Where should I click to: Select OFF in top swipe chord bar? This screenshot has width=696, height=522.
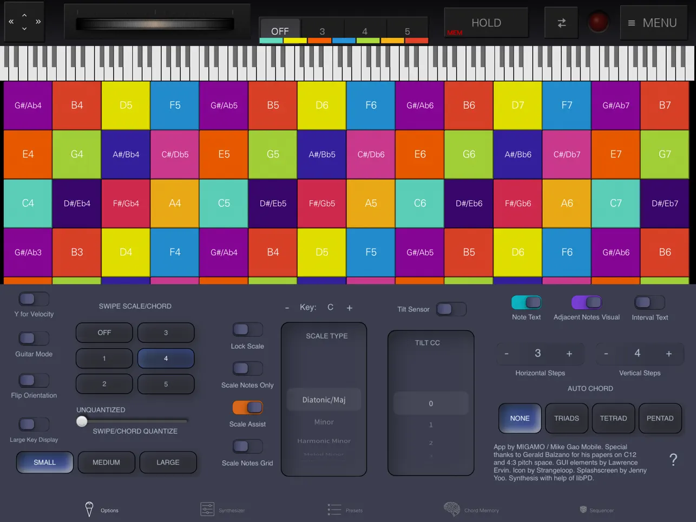point(280,31)
